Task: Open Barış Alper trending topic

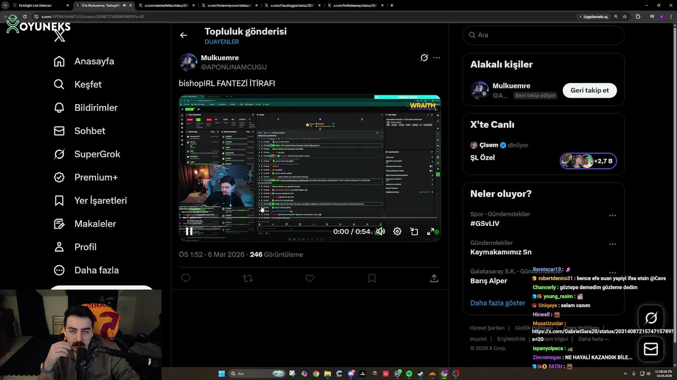Action: (x=489, y=281)
